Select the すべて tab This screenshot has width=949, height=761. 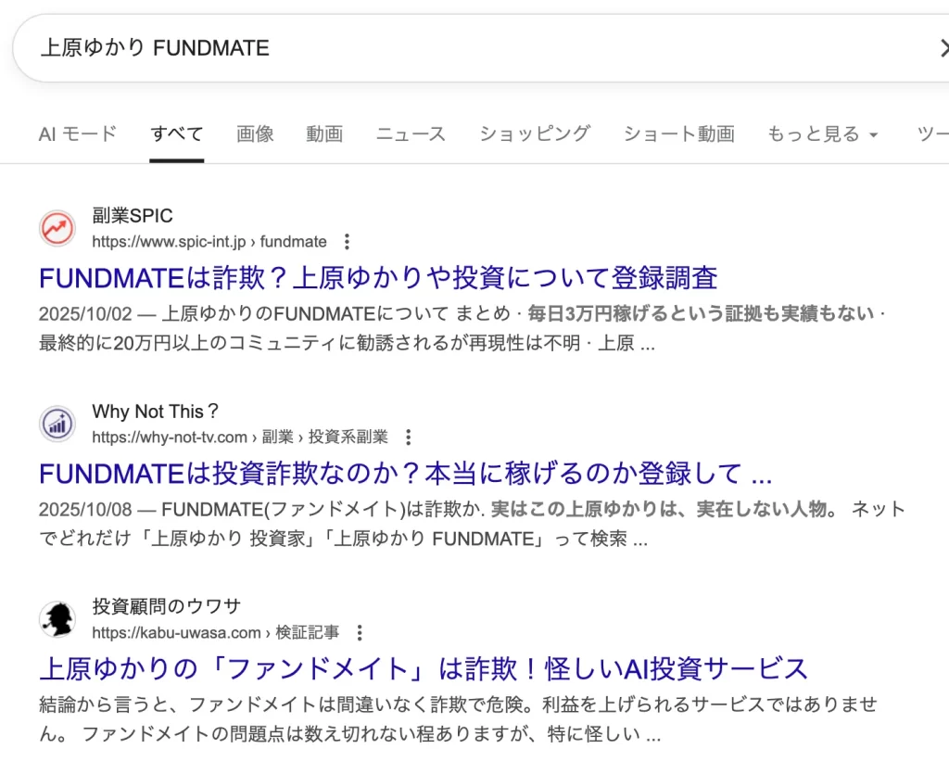(x=176, y=133)
